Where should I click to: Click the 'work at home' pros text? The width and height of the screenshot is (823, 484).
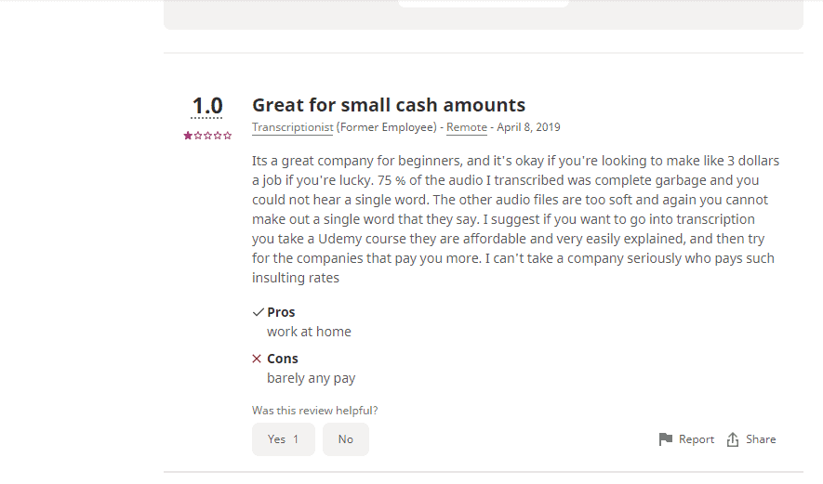click(309, 332)
